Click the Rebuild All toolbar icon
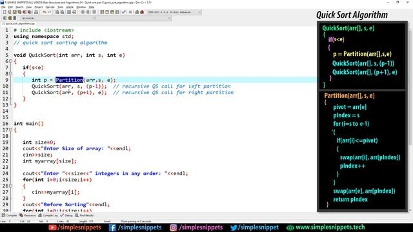 click(117, 12)
